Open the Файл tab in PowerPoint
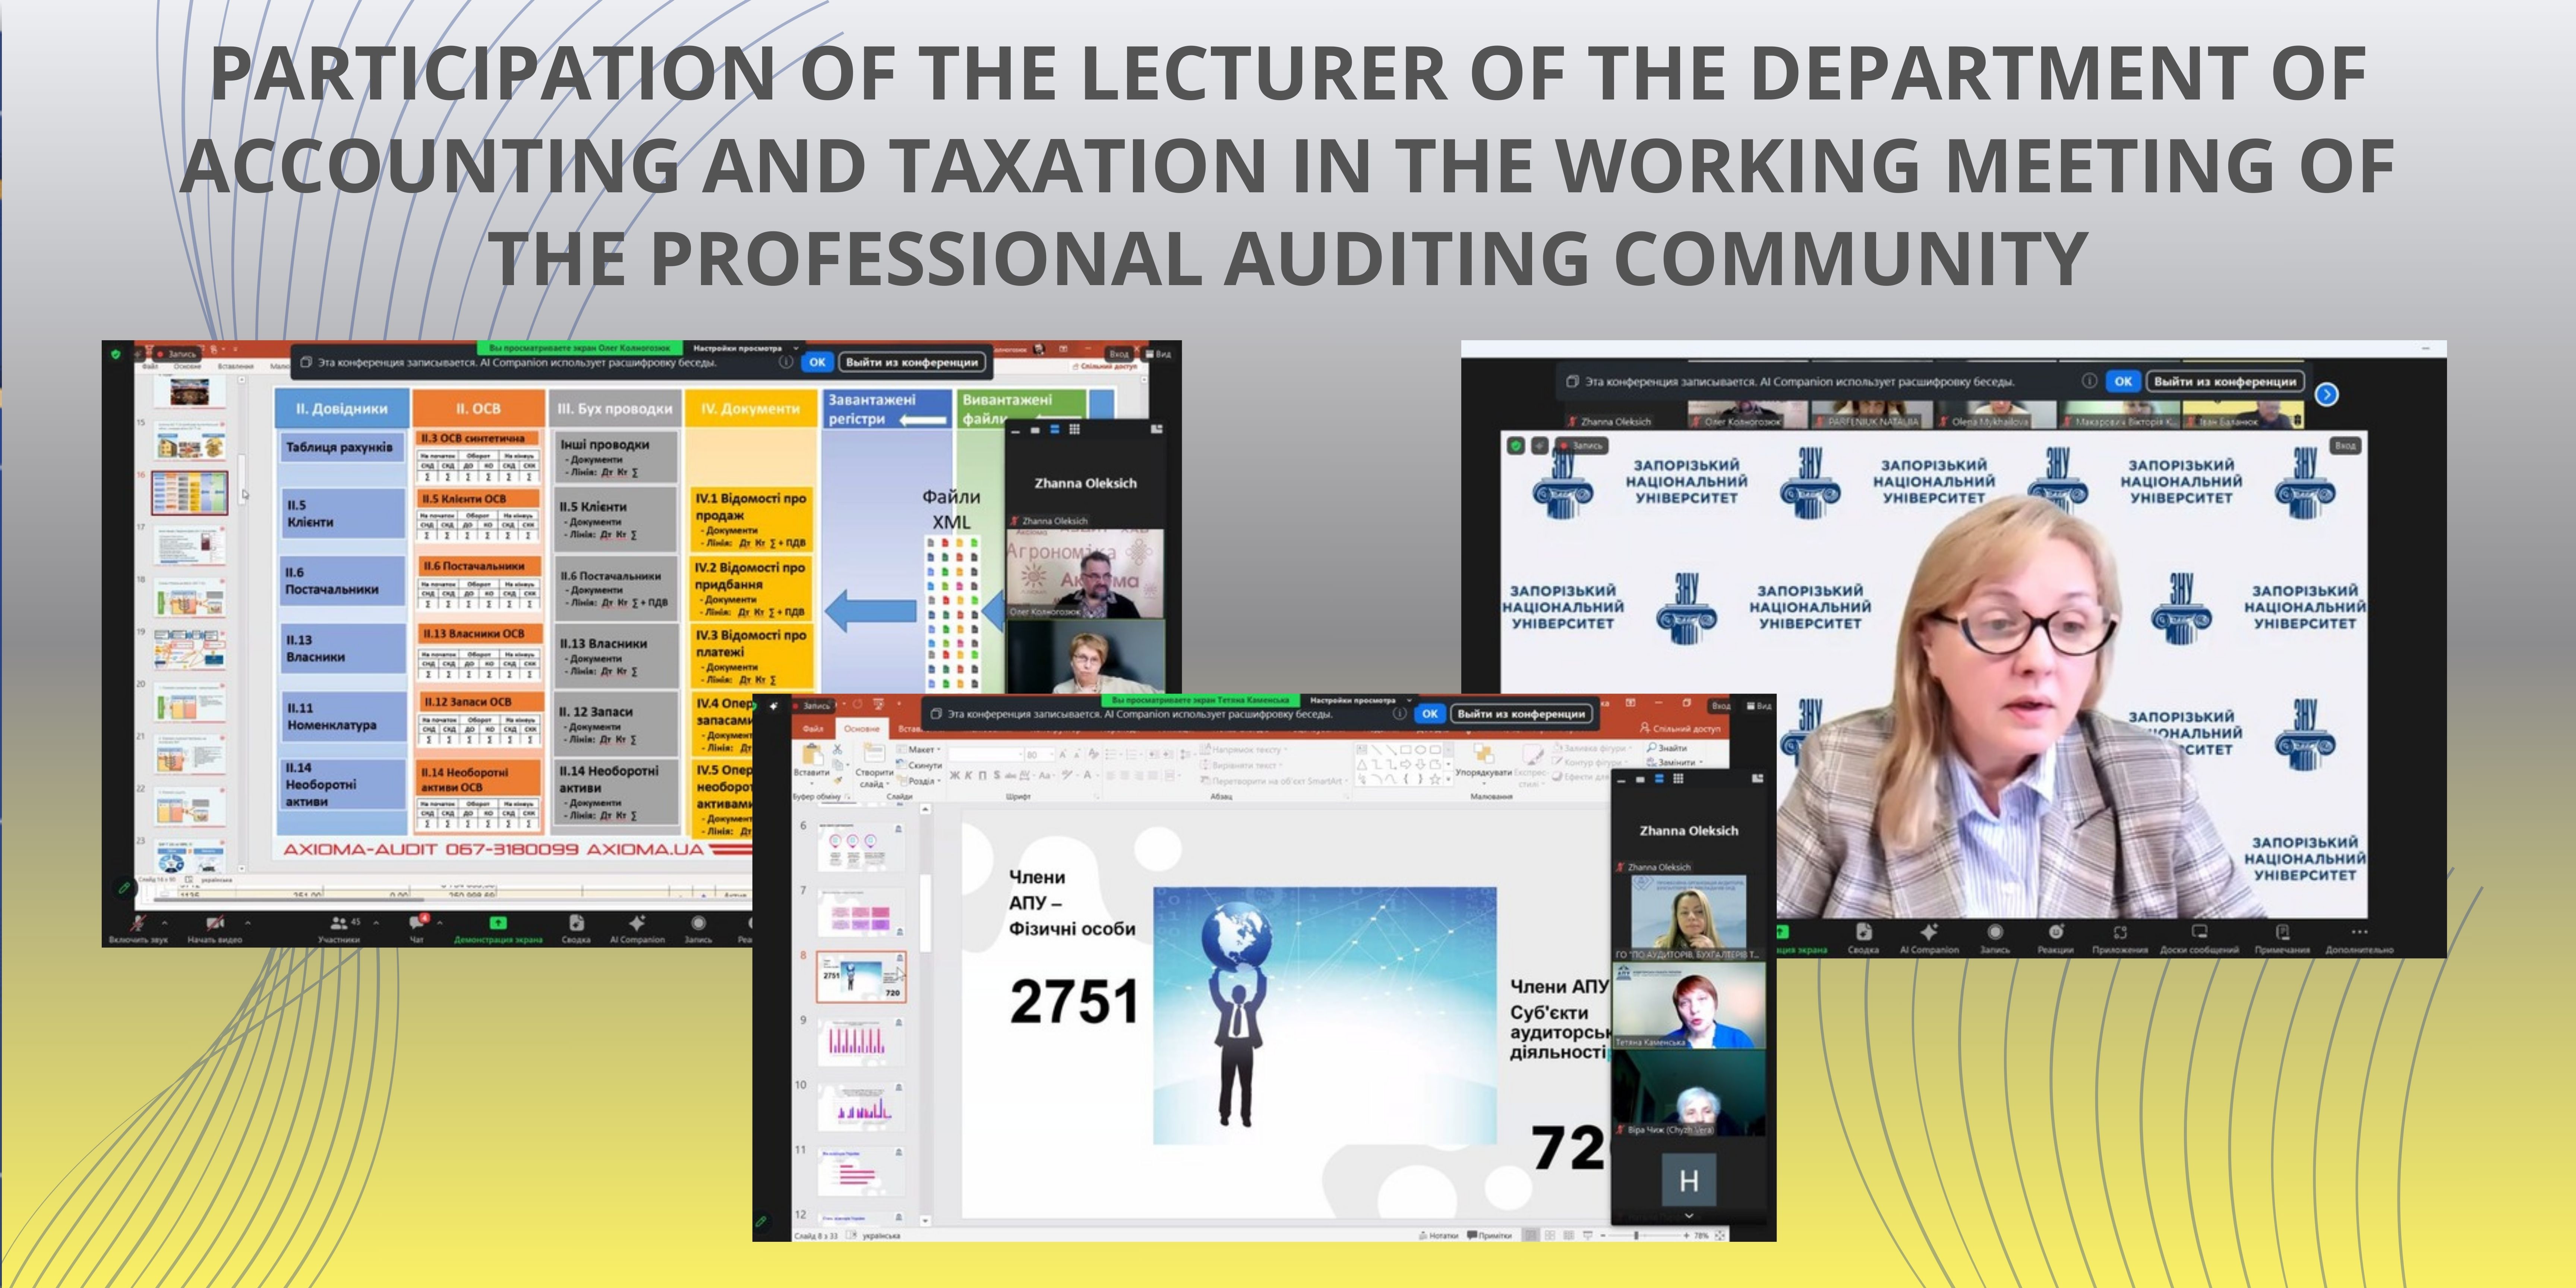Screen dimensions: 2576x1288 click(x=812, y=729)
